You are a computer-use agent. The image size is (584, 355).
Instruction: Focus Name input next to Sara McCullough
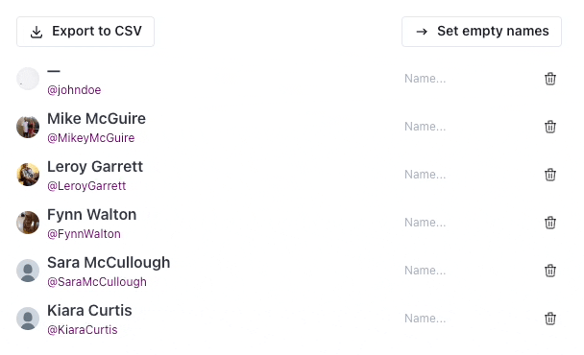click(468, 271)
